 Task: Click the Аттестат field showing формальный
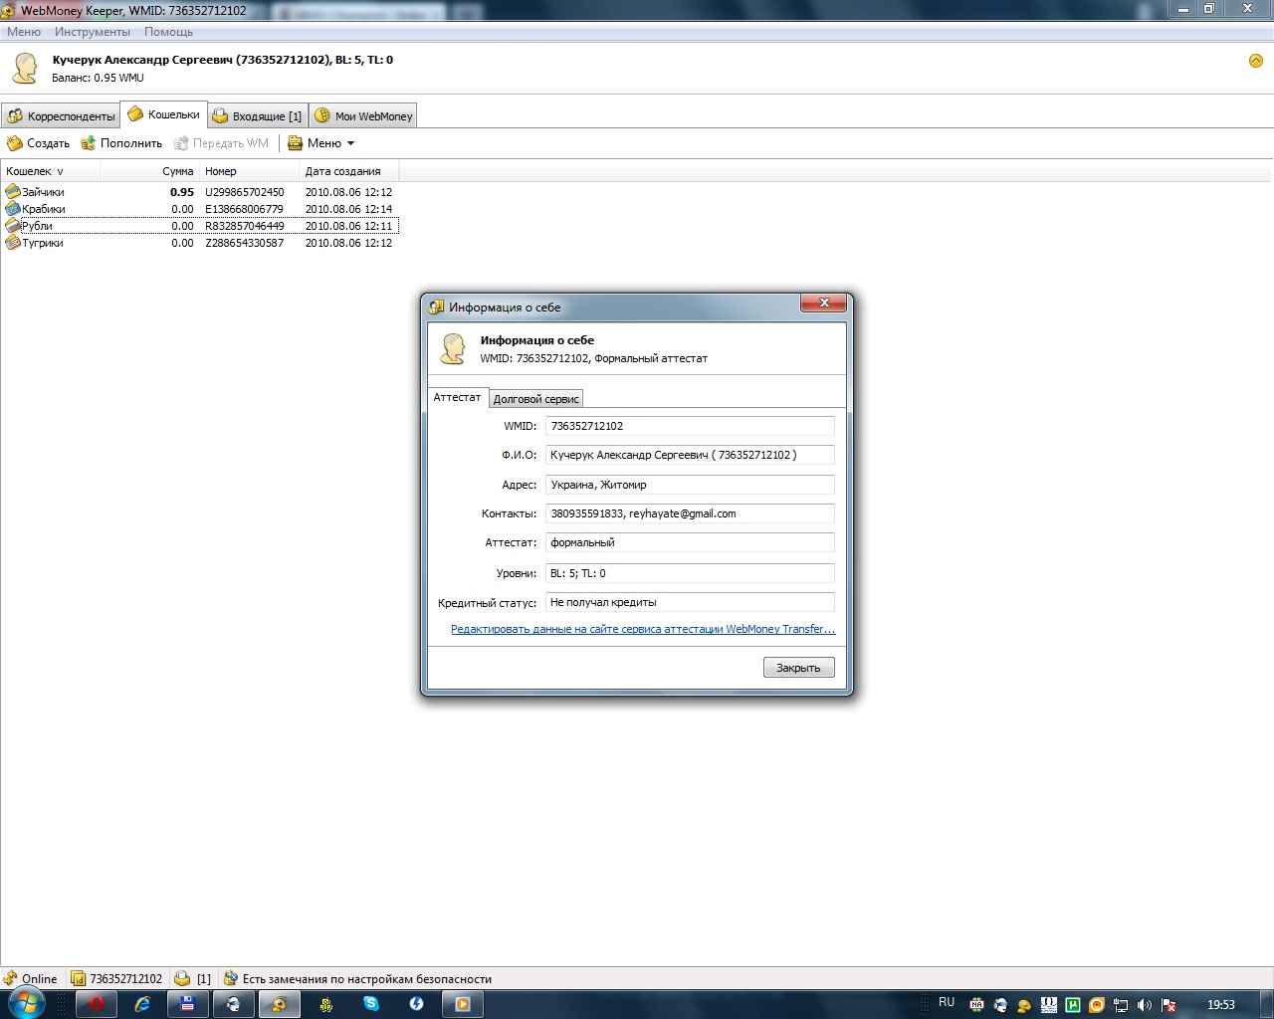690,542
